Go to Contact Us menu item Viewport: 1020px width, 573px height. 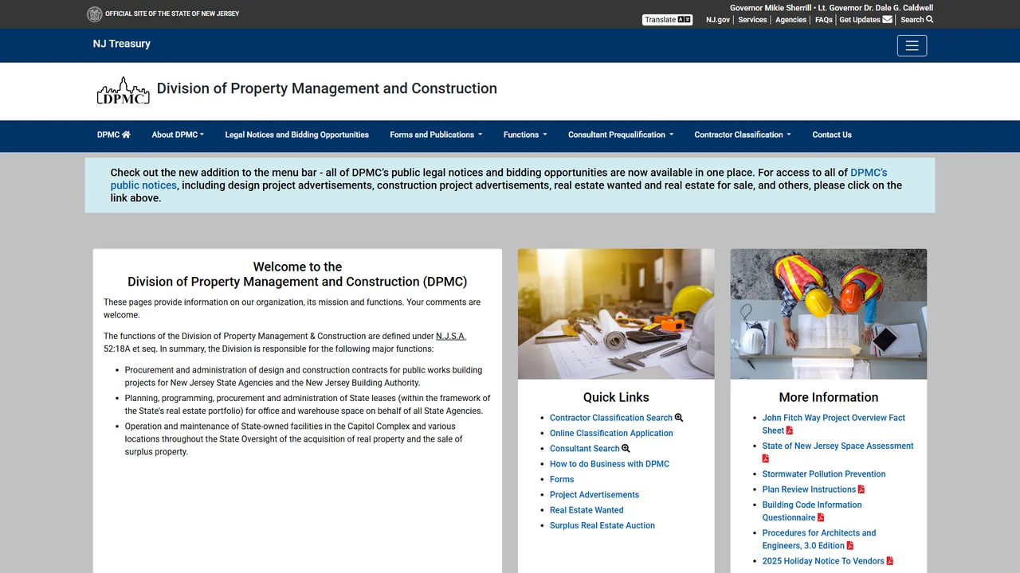pyautogui.click(x=832, y=134)
